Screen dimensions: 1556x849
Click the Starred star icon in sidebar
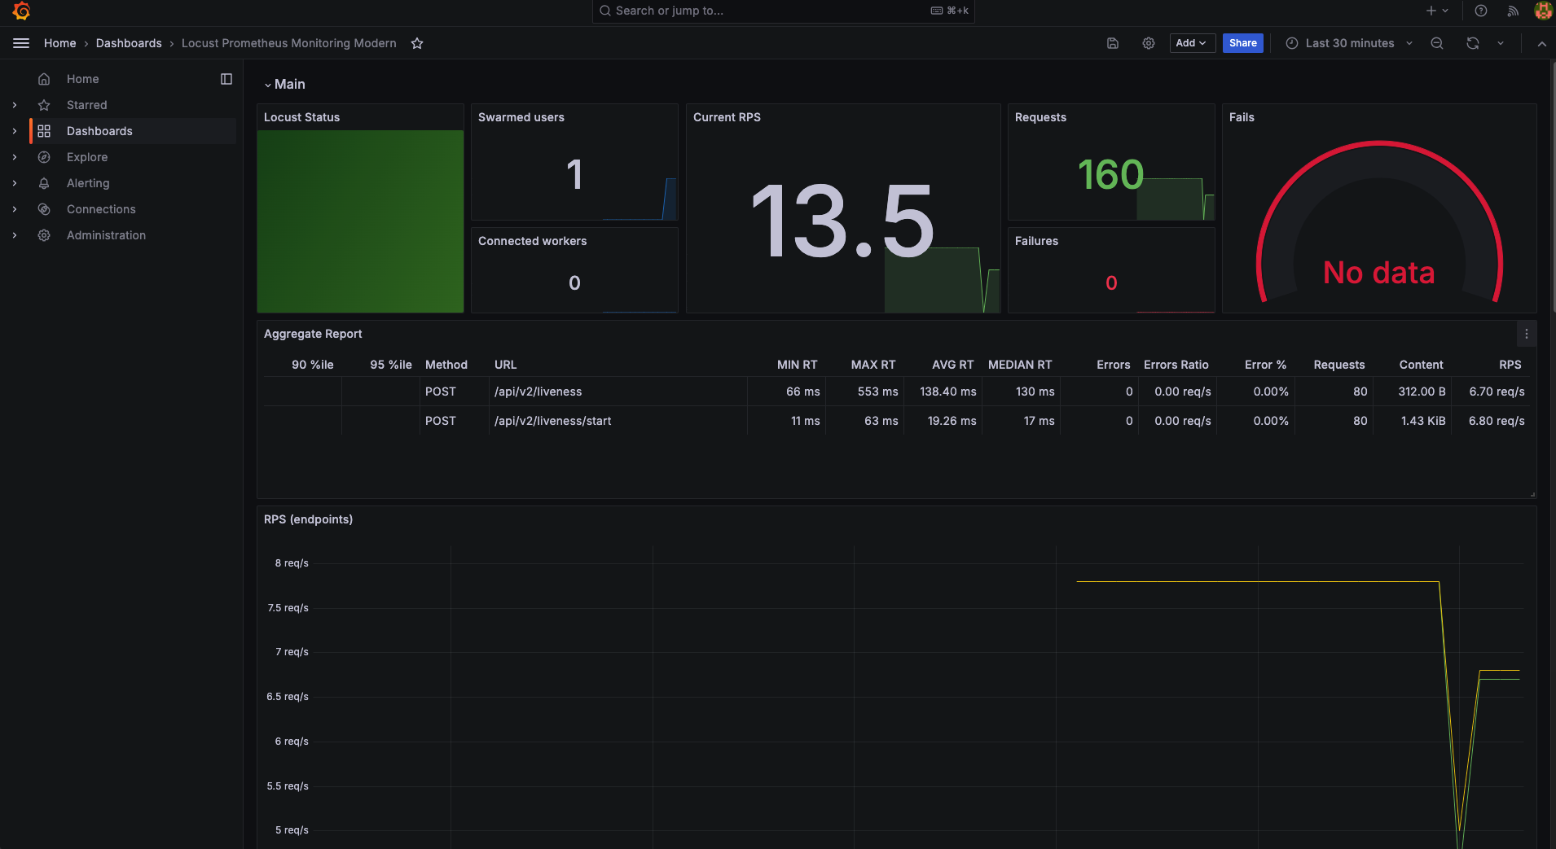coord(44,105)
